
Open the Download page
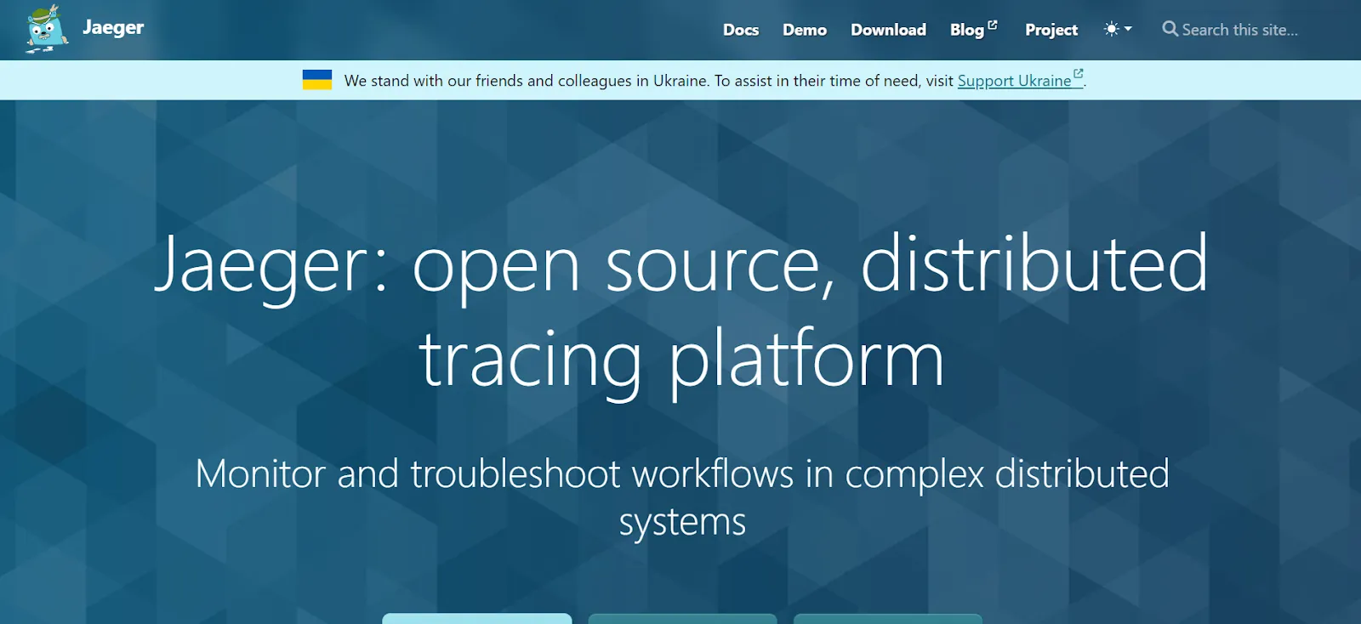888,30
